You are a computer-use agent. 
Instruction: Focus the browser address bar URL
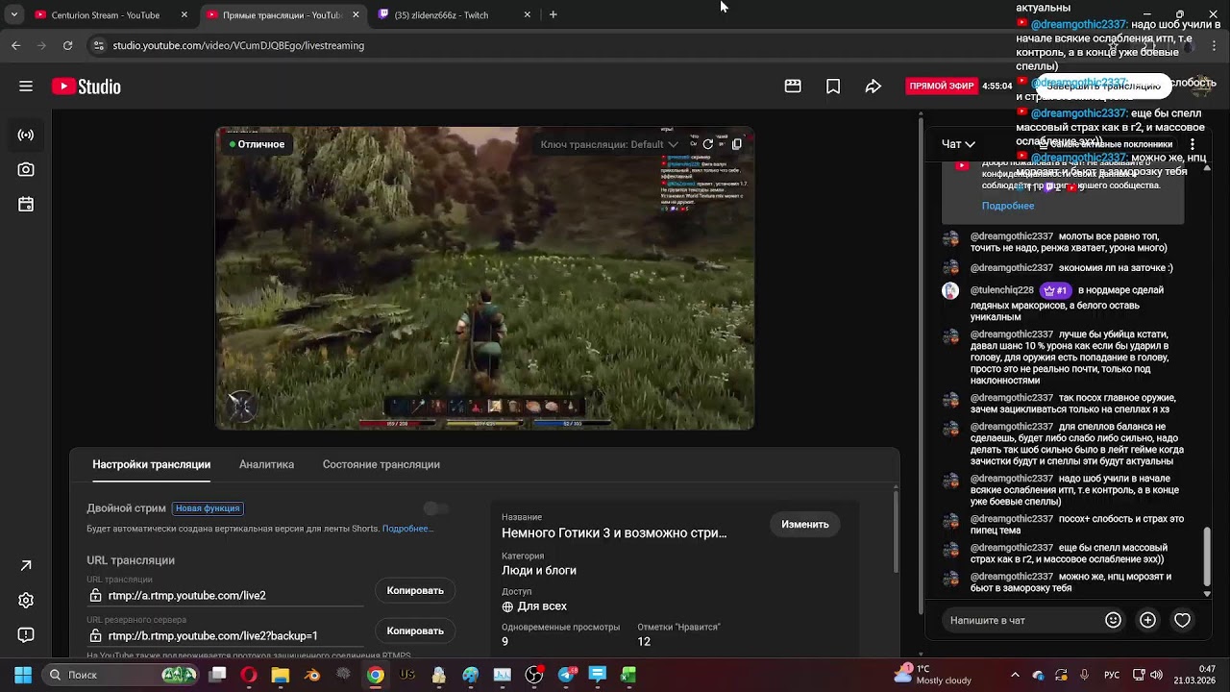[x=238, y=45]
